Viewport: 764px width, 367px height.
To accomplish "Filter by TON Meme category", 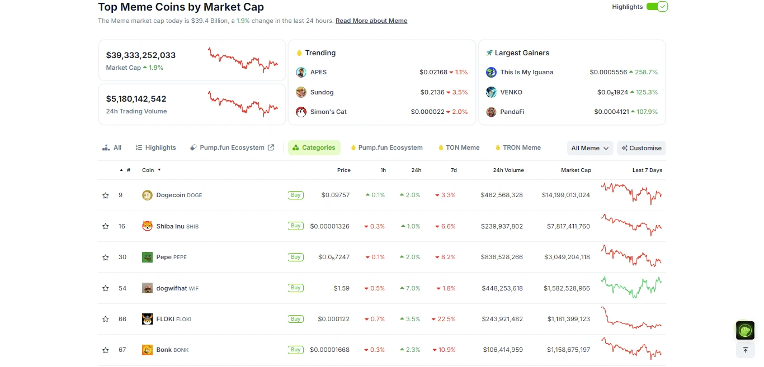I will point(459,147).
